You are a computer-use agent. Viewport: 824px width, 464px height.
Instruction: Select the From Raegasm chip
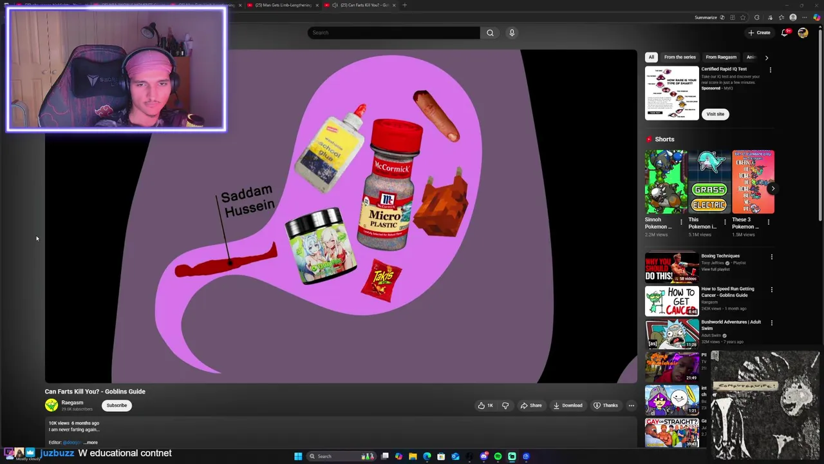click(x=721, y=57)
